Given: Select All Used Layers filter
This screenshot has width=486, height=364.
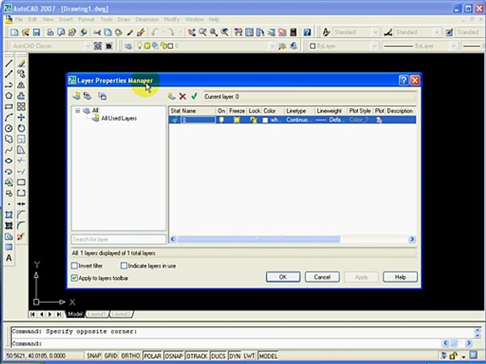Looking at the screenshot, I should tap(119, 118).
